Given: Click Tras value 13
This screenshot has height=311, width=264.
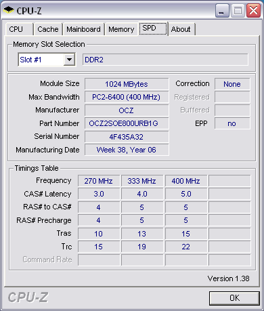Looking at the screenshot, I should pos(142,234).
